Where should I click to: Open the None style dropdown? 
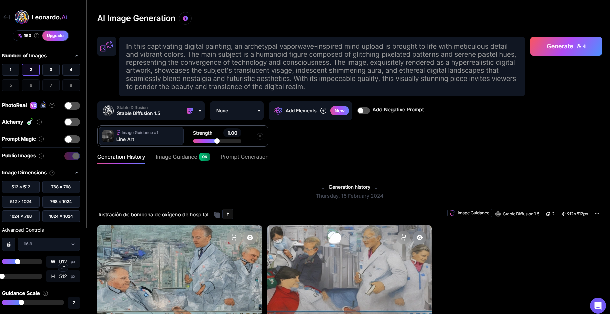237,111
